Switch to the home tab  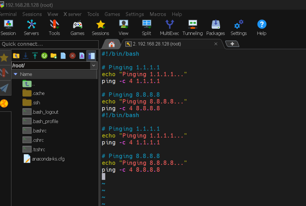pos(112,44)
